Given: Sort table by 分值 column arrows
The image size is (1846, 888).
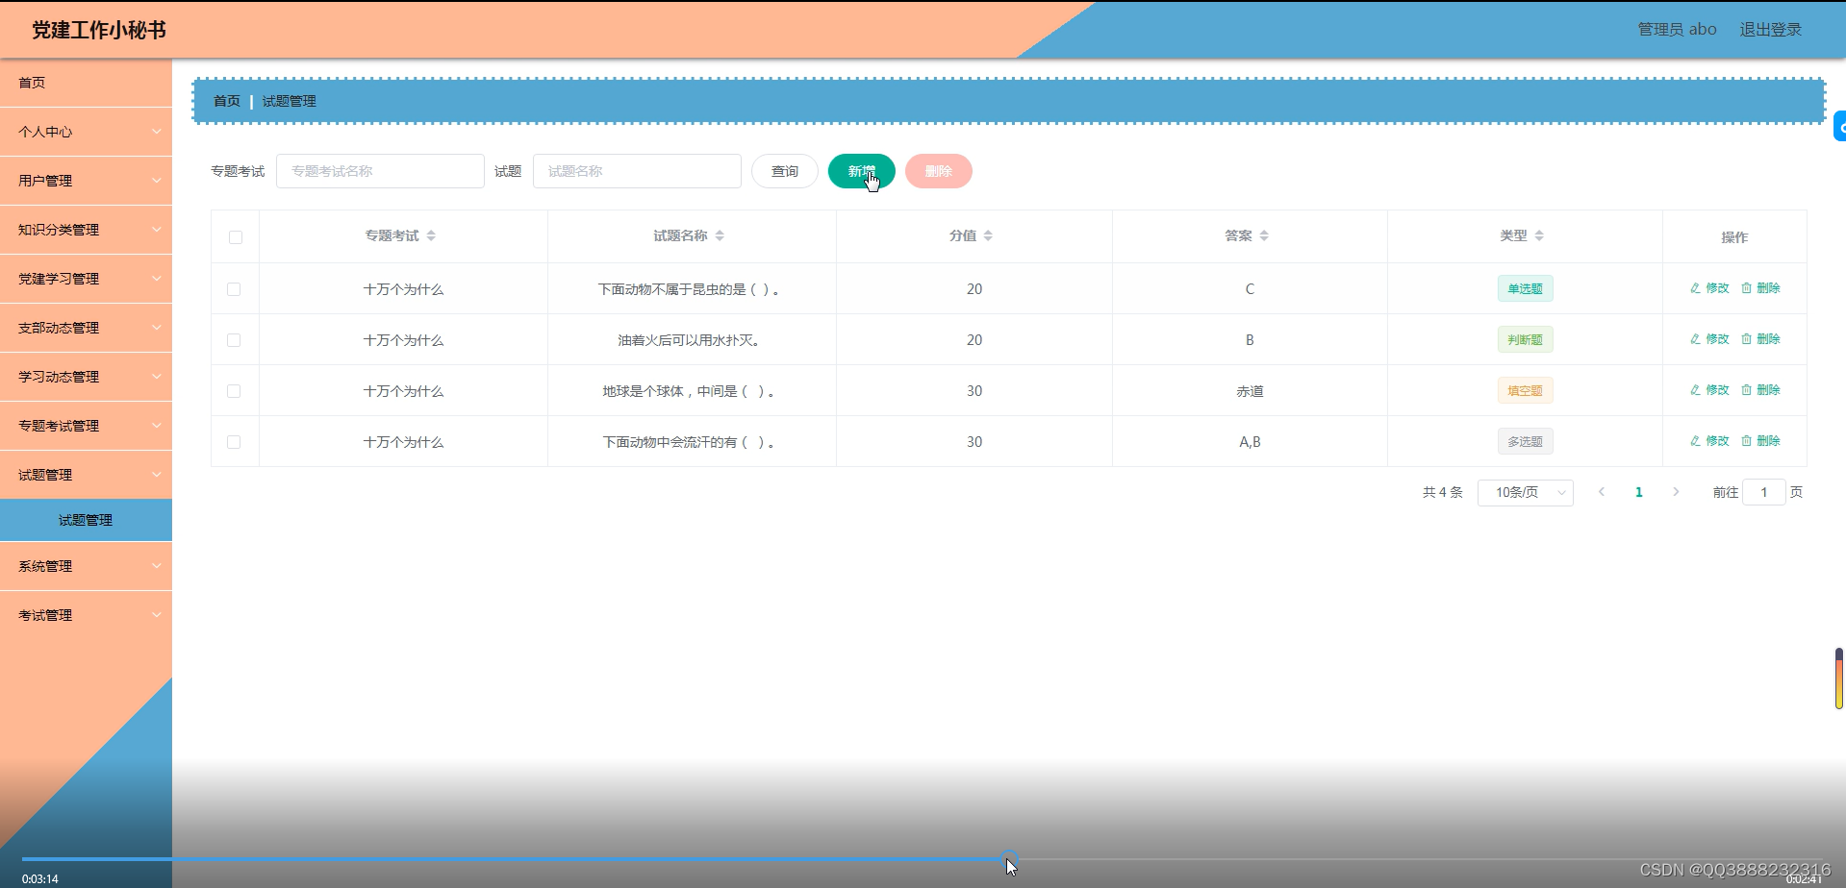Looking at the screenshot, I should click(988, 235).
